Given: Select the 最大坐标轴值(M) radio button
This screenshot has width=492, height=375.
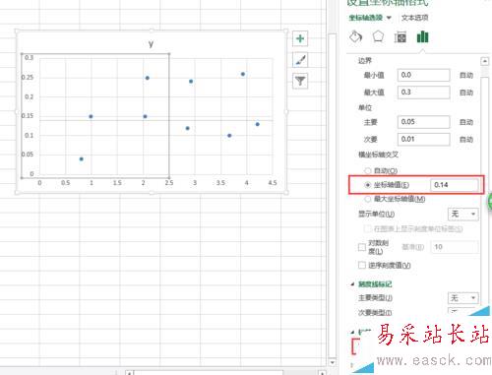Looking at the screenshot, I should point(368,199).
